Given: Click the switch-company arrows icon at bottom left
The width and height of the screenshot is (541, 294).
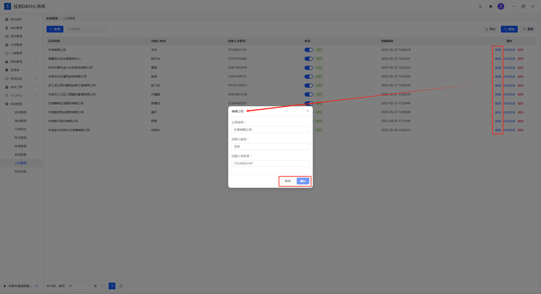Looking at the screenshot, I should coord(37,286).
